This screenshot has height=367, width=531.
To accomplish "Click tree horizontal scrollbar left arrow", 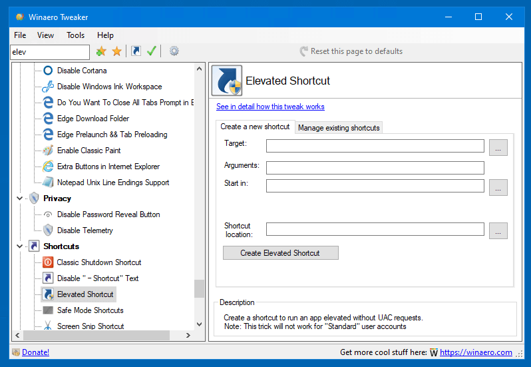I will (17, 336).
